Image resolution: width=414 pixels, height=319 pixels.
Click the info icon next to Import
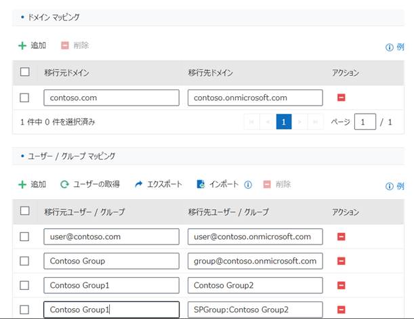(x=248, y=185)
